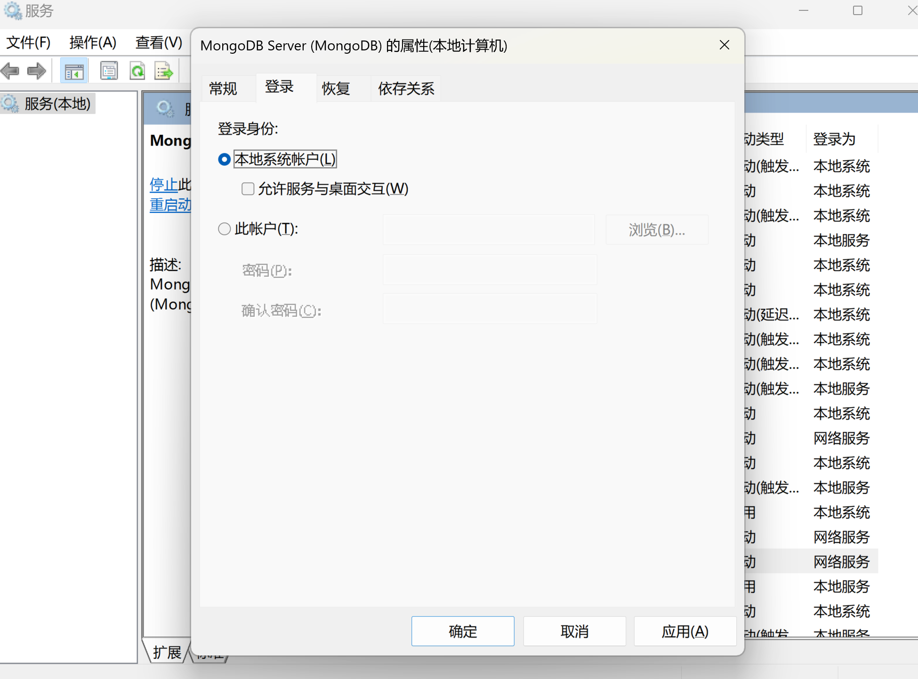Click the 确定 button
Screen dimensions: 918x679
pyautogui.click(x=463, y=631)
